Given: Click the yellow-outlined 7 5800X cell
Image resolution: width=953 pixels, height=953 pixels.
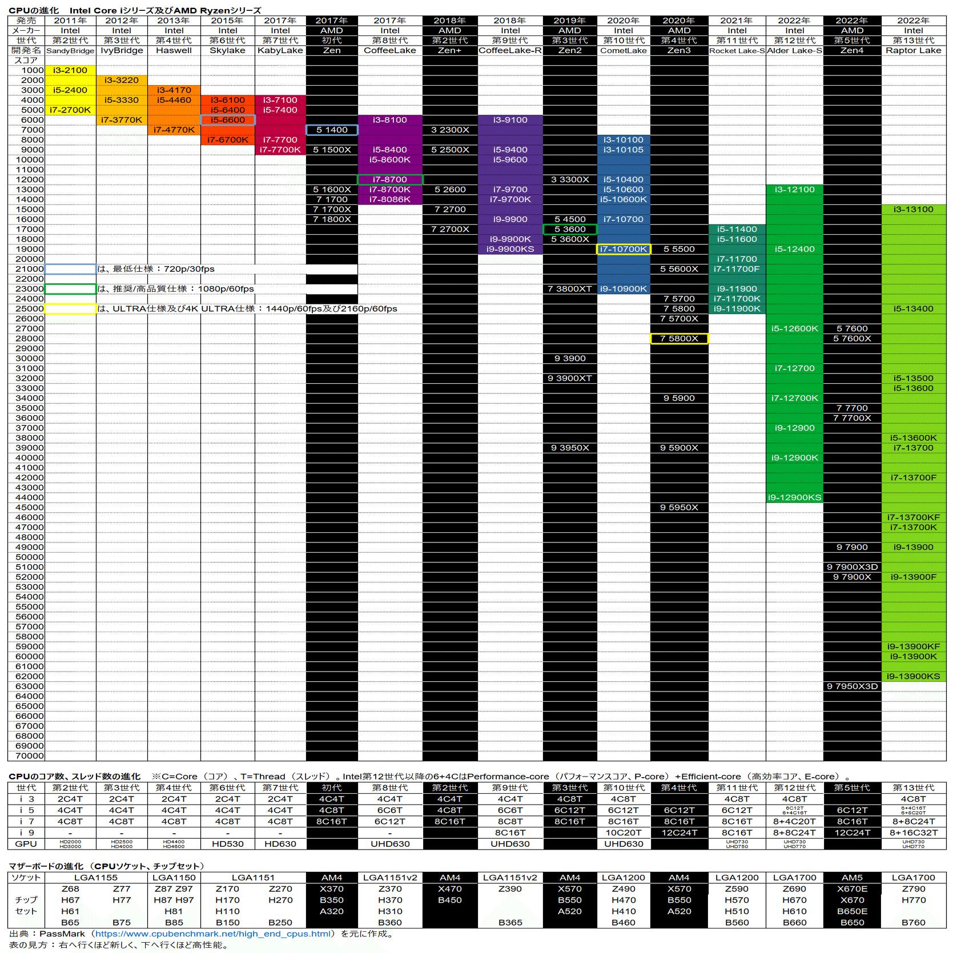Looking at the screenshot, I should coord(679,339).
